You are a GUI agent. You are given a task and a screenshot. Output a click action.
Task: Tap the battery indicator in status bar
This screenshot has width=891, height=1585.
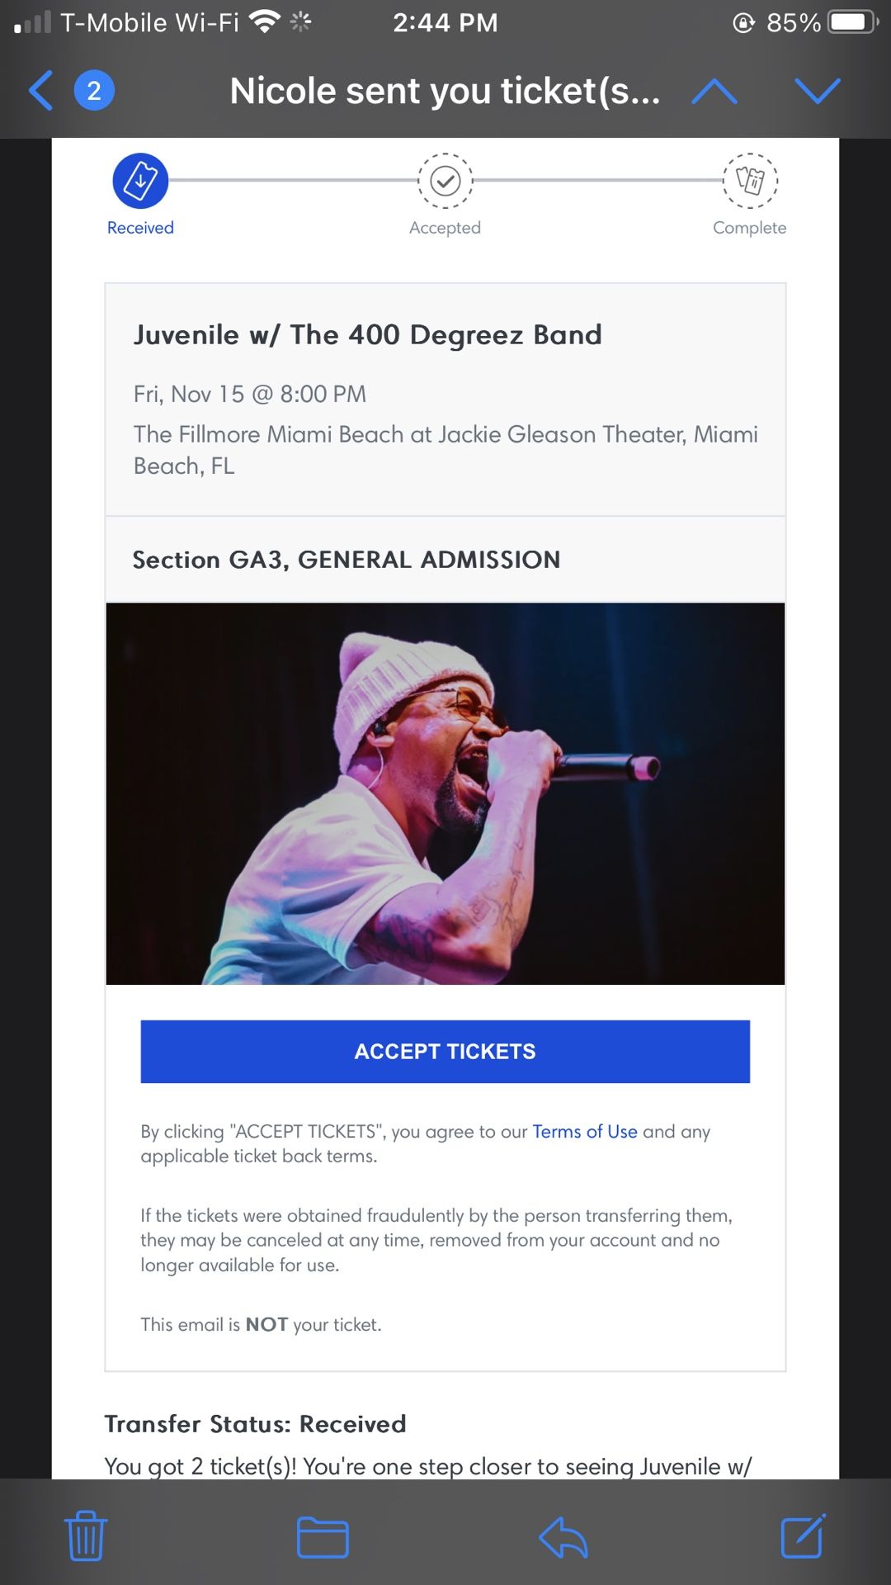[x=853, y=22]
